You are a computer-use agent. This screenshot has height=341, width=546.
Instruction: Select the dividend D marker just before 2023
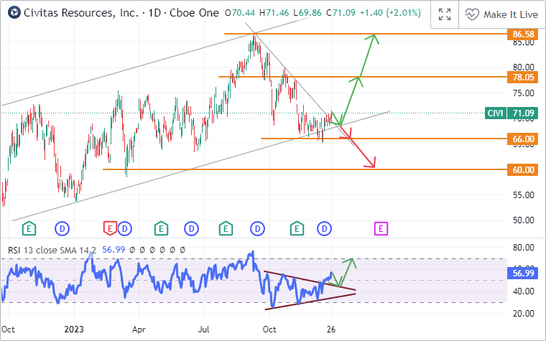click(62, 228)
